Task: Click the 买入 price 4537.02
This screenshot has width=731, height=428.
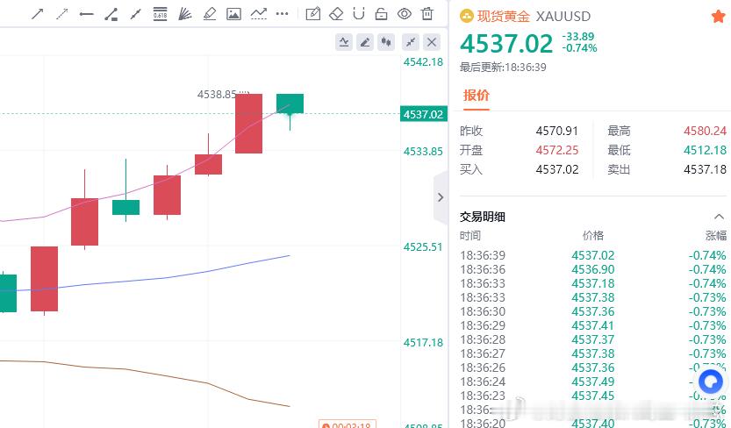Action: click(556, 169)
